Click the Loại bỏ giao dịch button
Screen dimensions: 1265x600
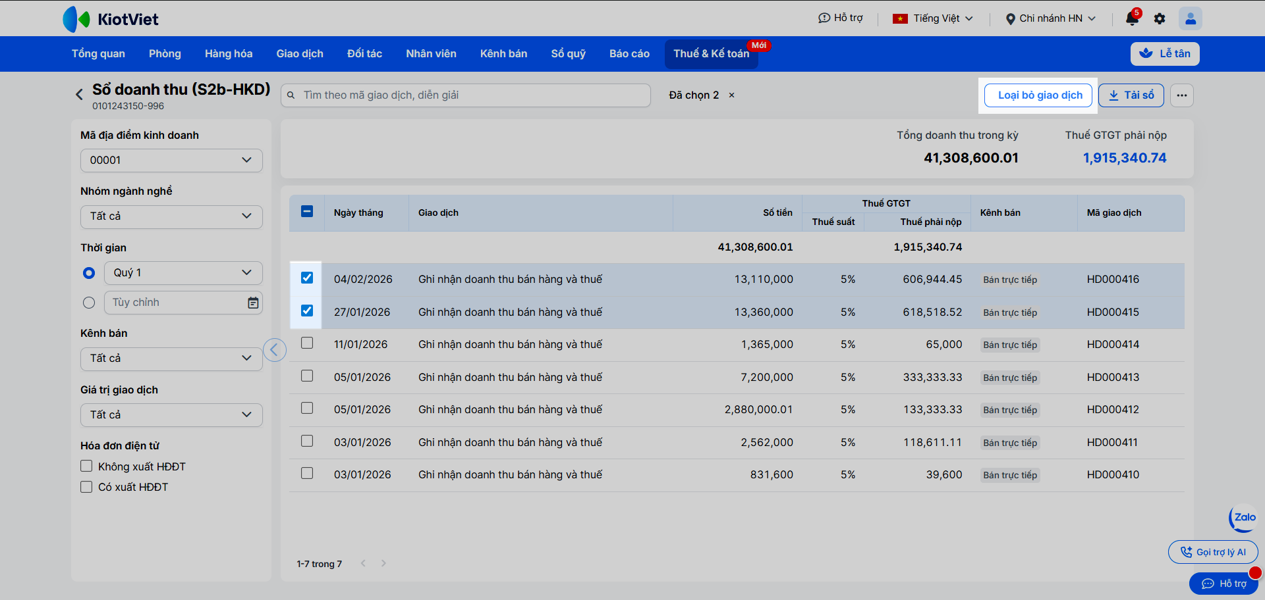point(1040,95)
